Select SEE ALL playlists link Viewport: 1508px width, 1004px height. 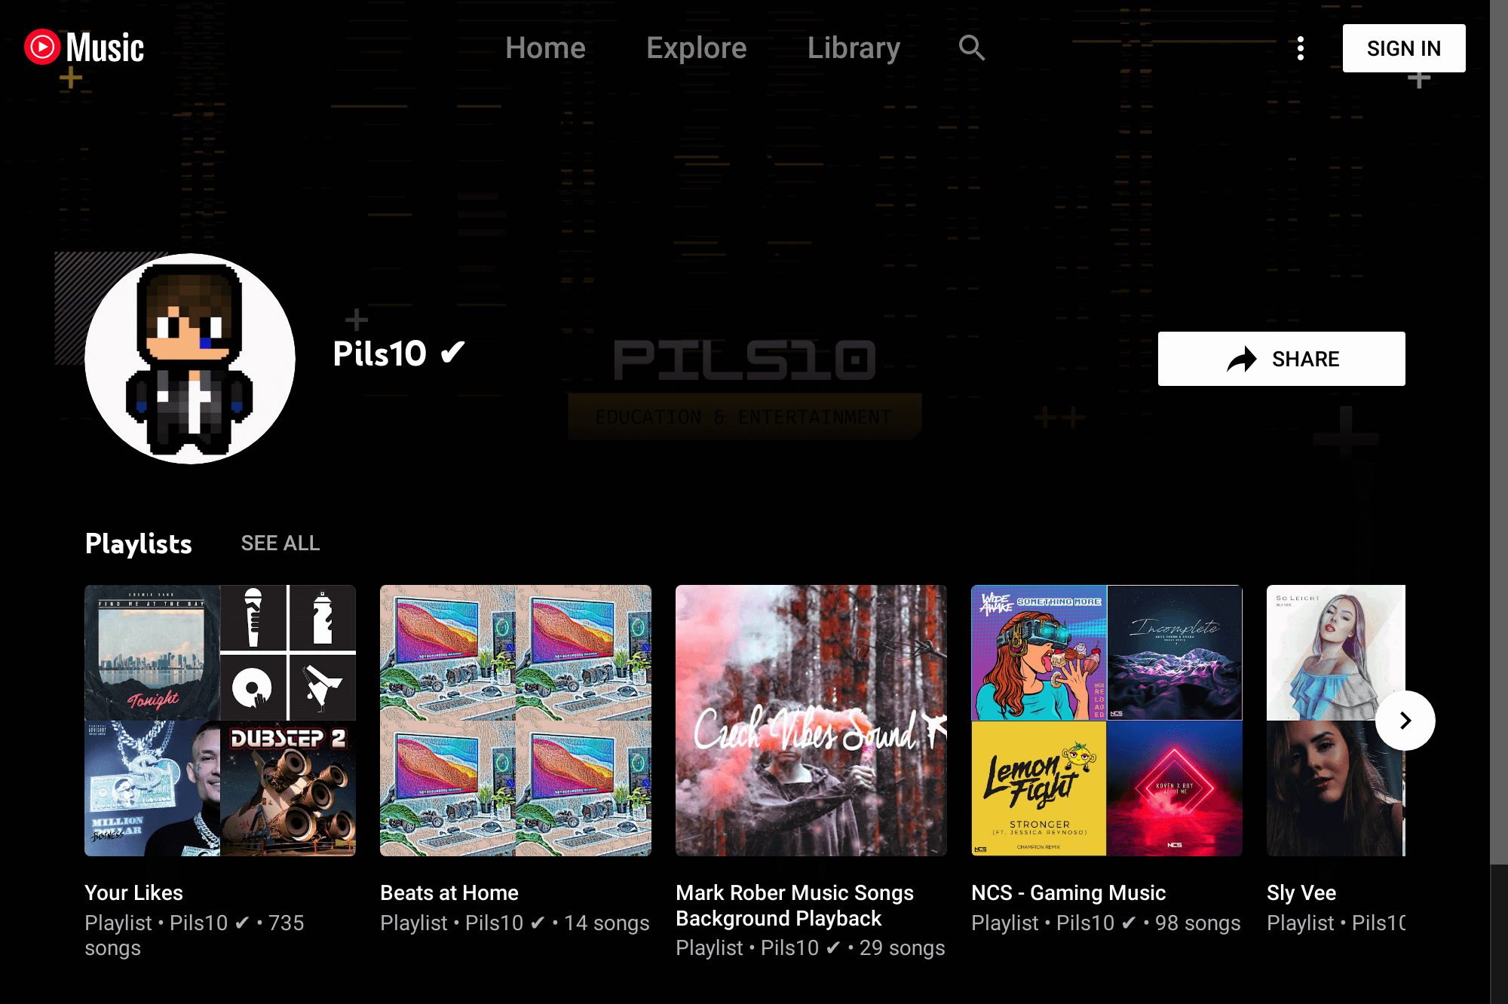click(280, 543)
